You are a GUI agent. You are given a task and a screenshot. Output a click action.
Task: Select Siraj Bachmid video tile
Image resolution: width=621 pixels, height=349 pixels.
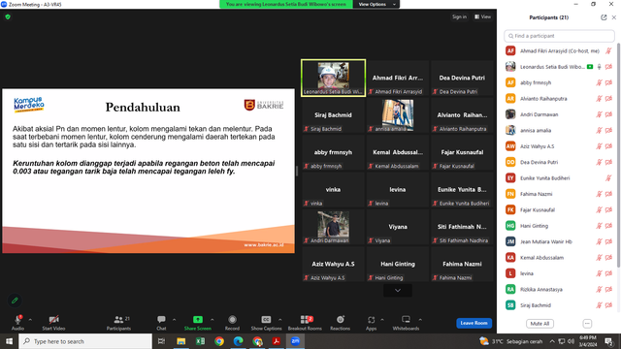(x=333, y=114)
